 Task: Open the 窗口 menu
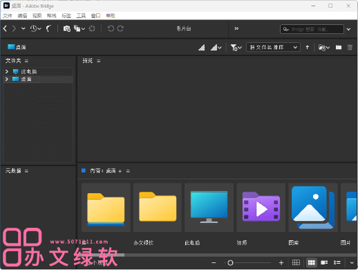coord(95,16)
